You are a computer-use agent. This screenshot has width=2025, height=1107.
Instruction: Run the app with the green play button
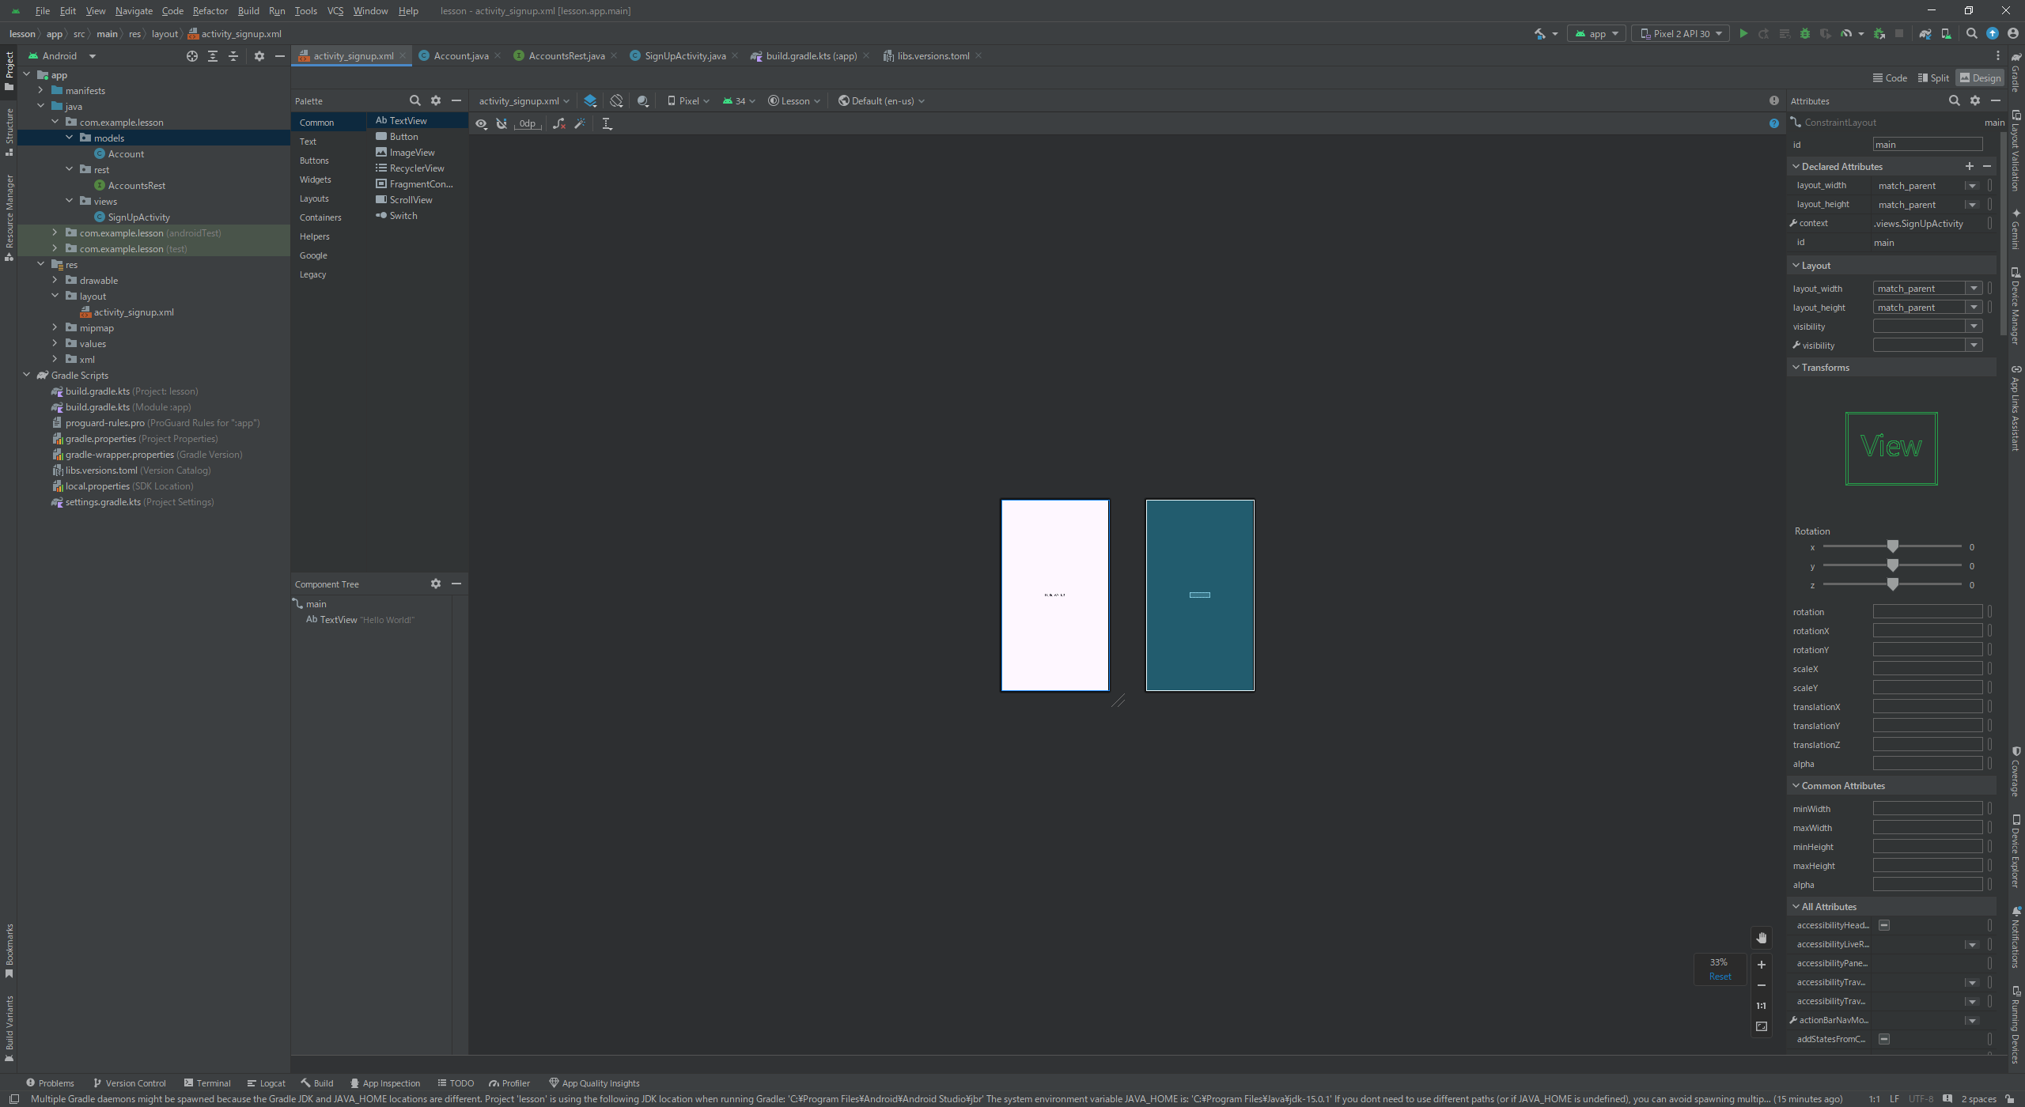1743,34
